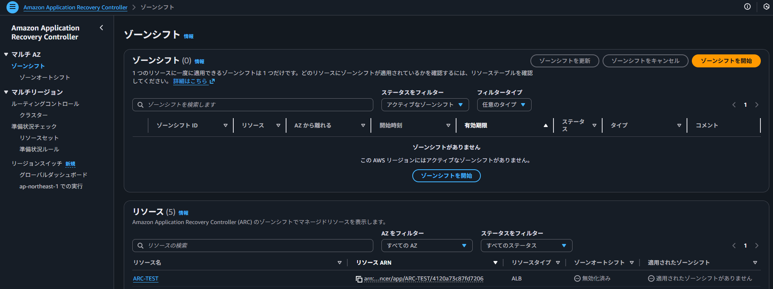
Task: Open ap-northeast-1 での実行 in side navigation
Action: (51, 186)
